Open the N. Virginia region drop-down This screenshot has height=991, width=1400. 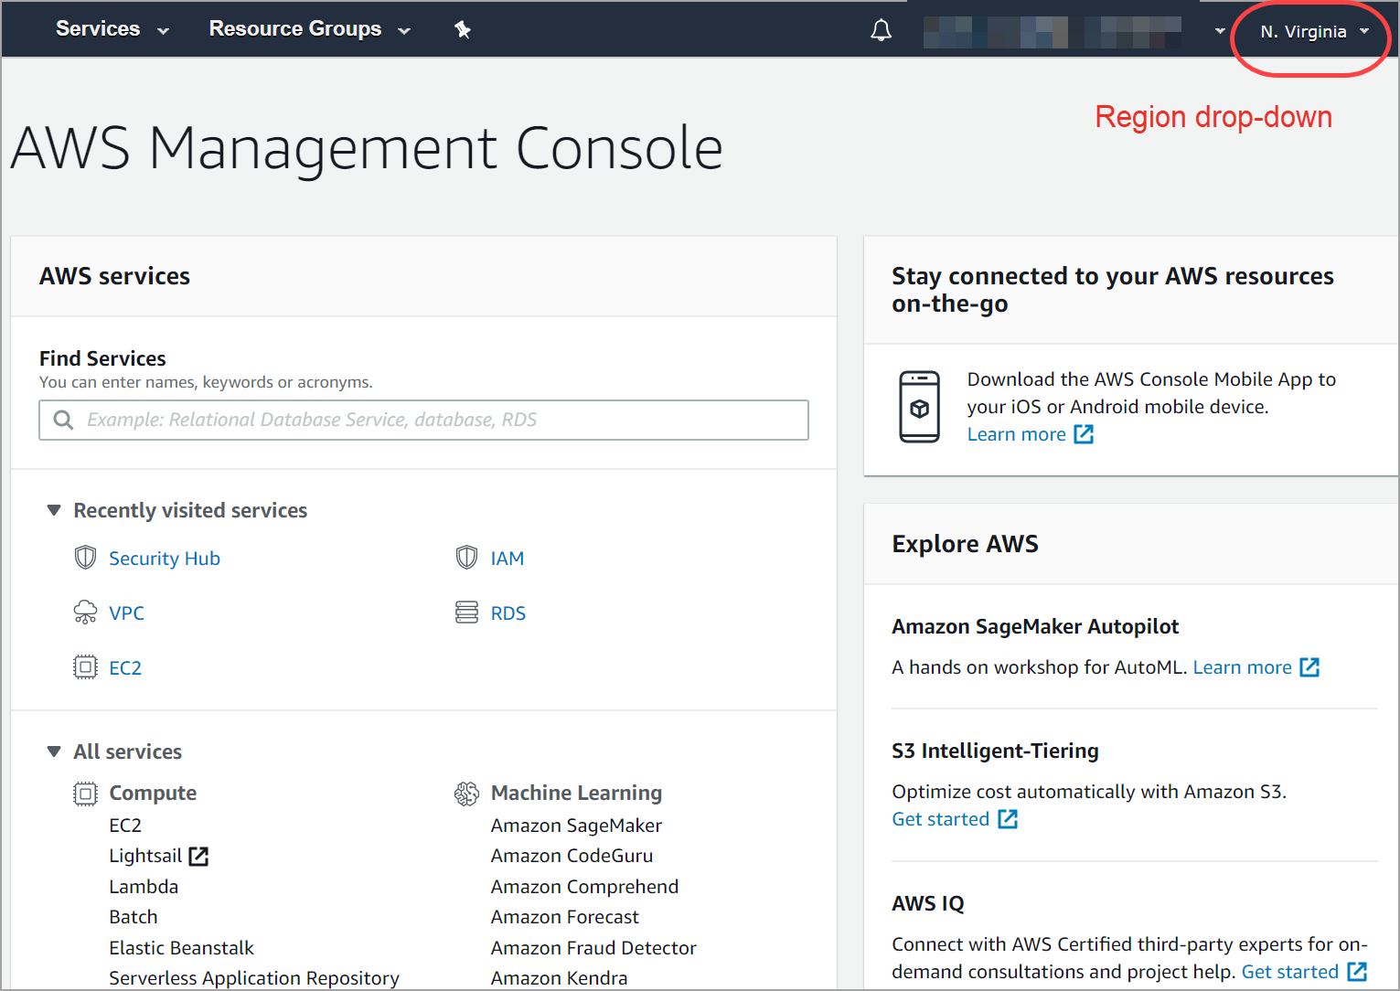tap(1315, 32)
